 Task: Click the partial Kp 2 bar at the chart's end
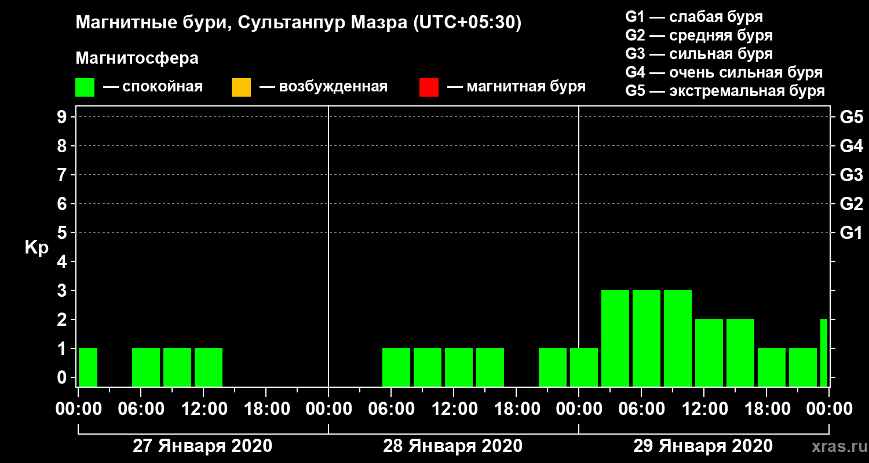(x=824, y=352)
